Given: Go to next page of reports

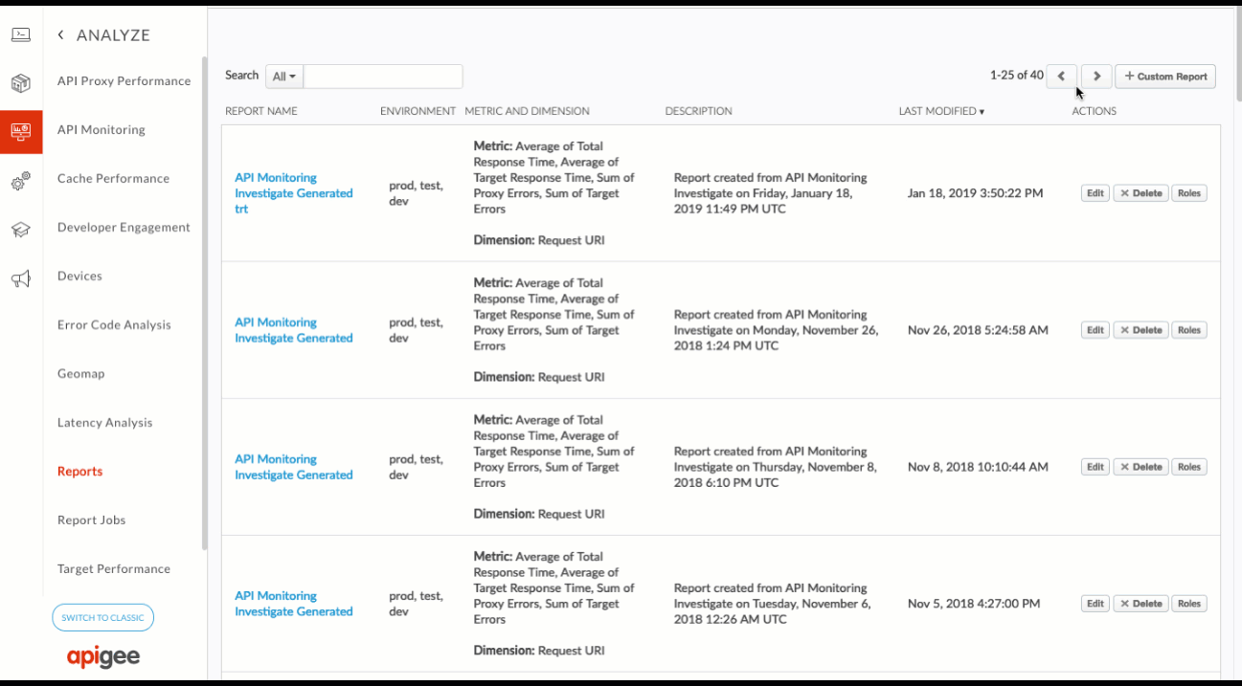Looking at the screenshot, I should coord(1096,77).
